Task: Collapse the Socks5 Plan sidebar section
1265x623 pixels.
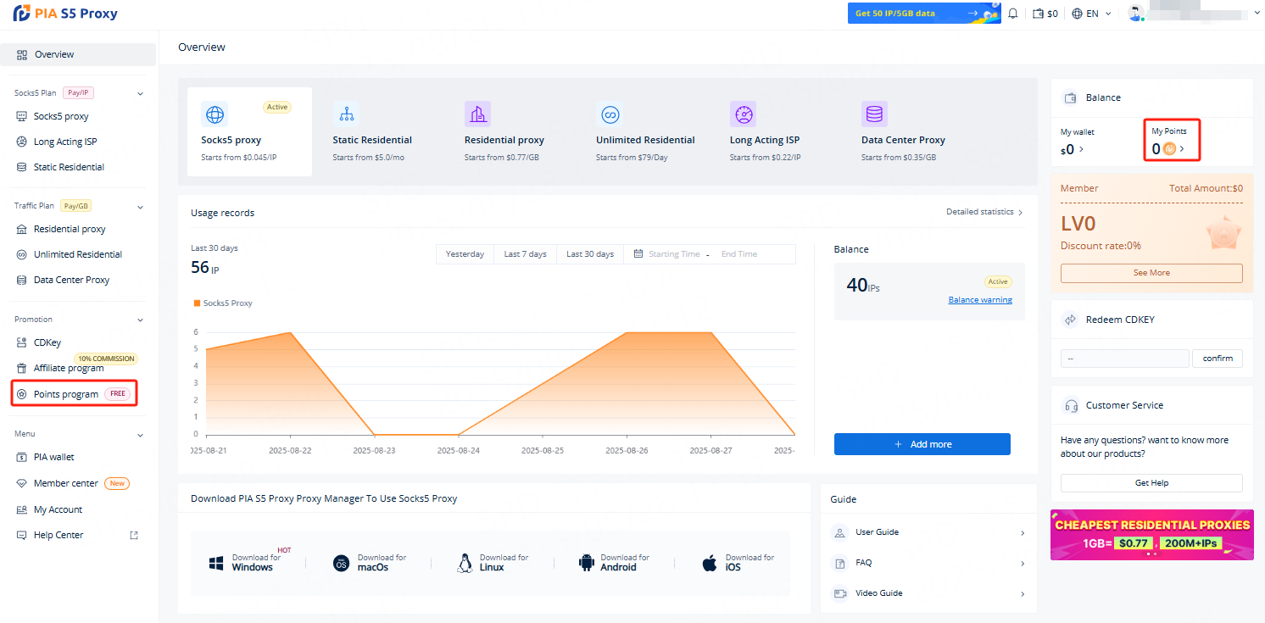Action: coord(141,93)
